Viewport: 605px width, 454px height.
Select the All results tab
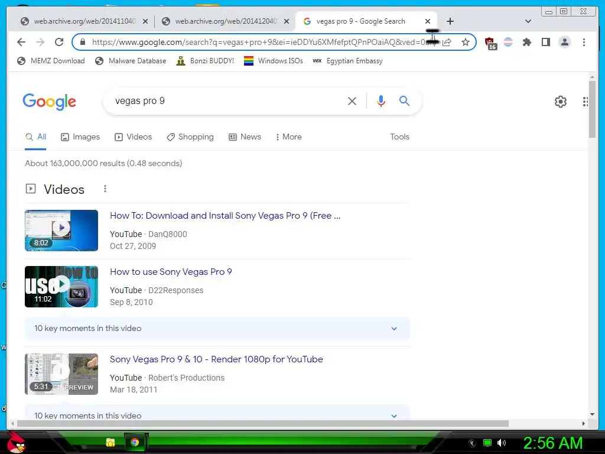(x=35, y=137)
